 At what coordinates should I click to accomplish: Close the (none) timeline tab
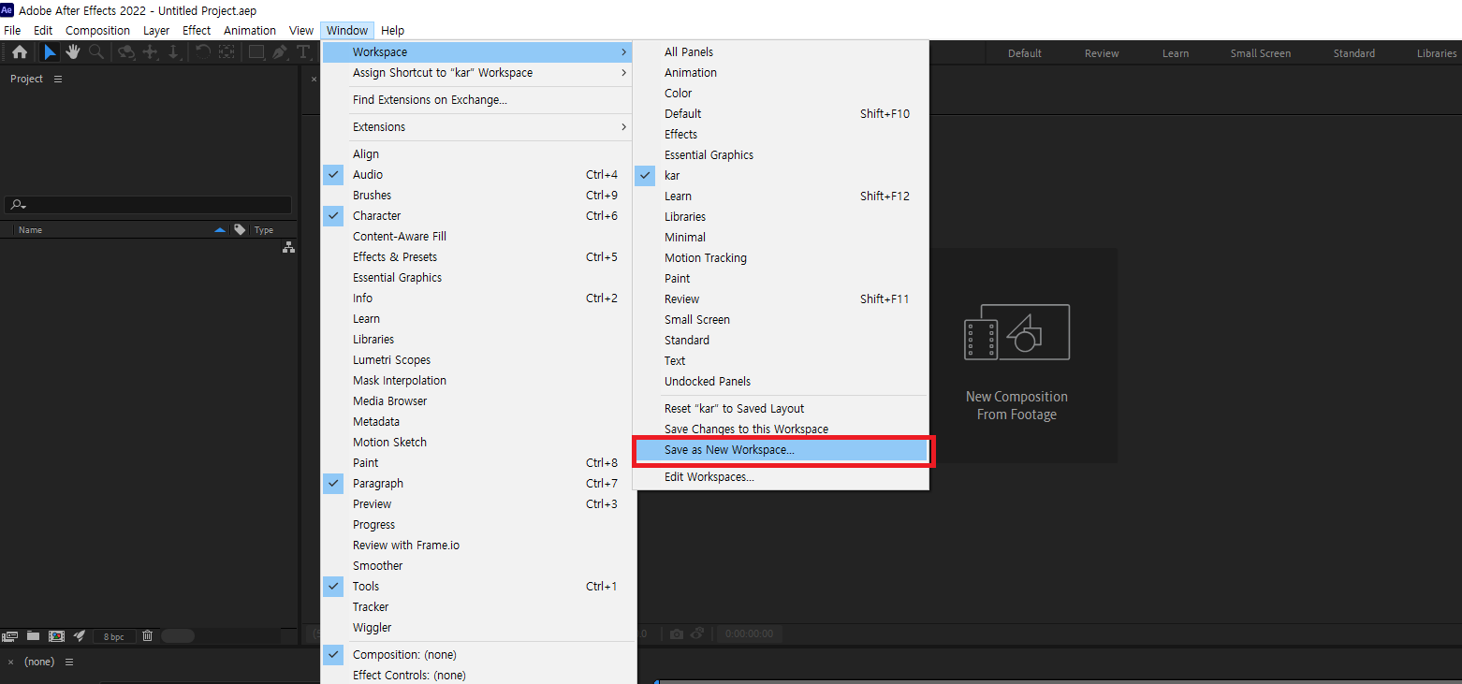click(x=10, y=662)
